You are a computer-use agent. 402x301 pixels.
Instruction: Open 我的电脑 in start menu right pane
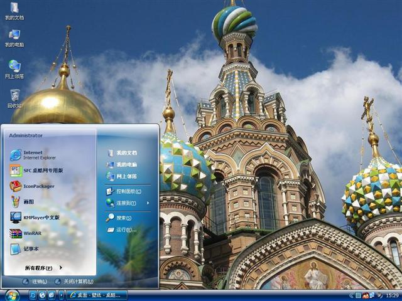click(x=122, y=164)
